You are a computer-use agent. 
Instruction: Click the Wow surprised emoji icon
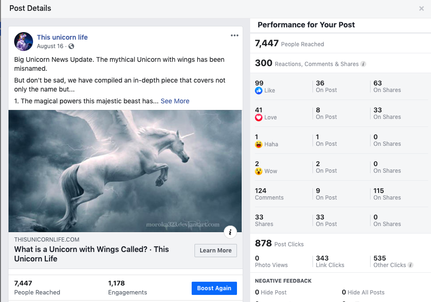click(x=259, y=171)
